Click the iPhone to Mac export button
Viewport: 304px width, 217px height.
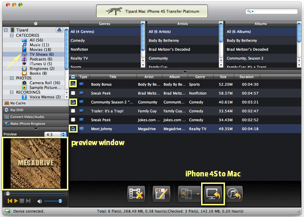[213, 194]
